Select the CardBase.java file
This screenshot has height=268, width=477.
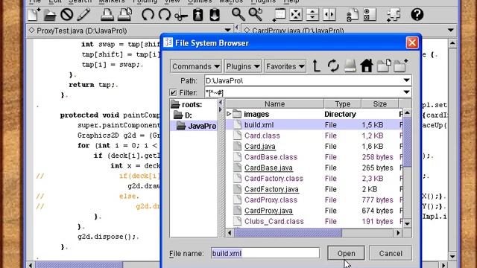[268, 167]
